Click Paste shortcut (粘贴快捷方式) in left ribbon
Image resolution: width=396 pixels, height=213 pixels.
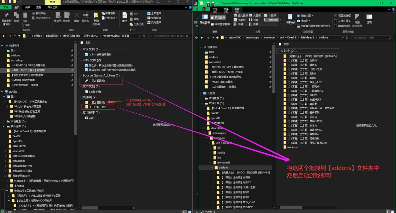(42, 18)
